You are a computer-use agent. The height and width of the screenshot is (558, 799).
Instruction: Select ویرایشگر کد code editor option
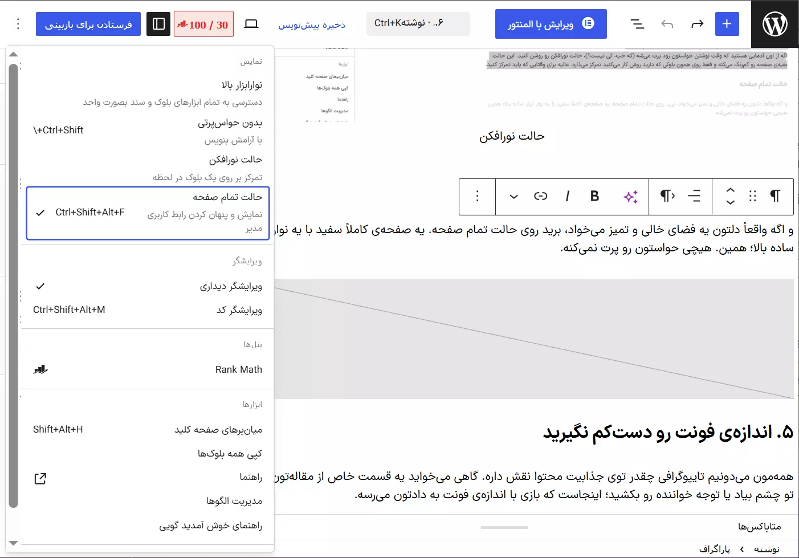[x=148, y=310]
